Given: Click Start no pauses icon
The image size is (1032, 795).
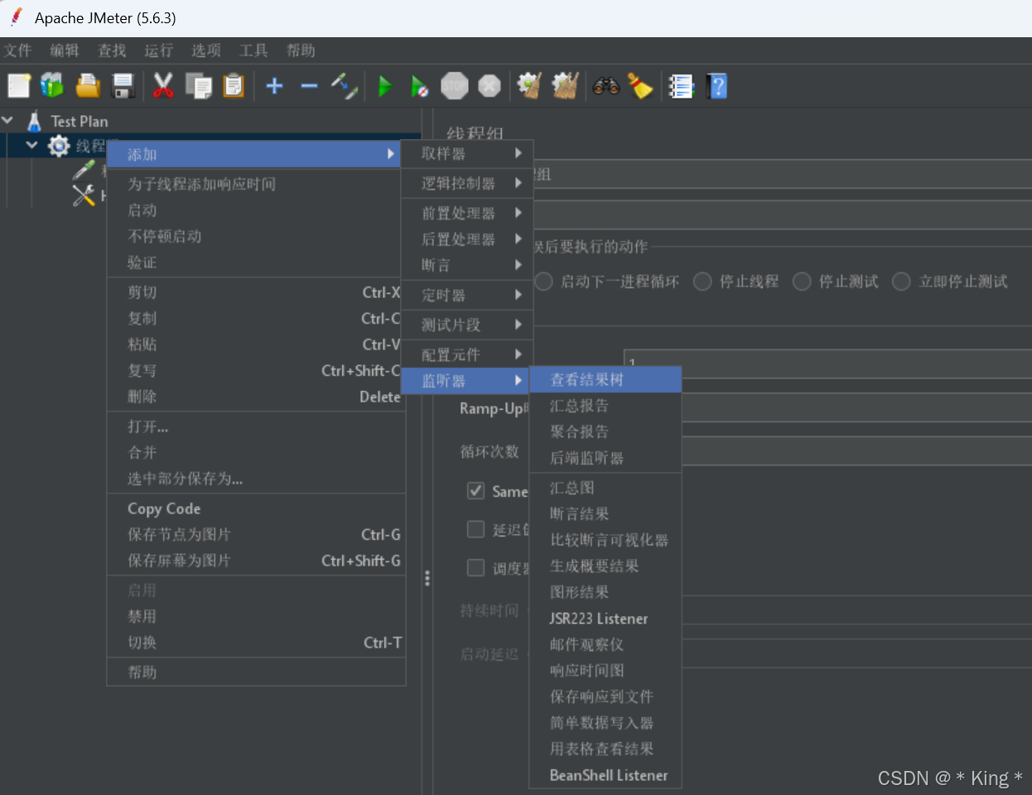Looking at the screenshot, I should click(x=420, y=85).
